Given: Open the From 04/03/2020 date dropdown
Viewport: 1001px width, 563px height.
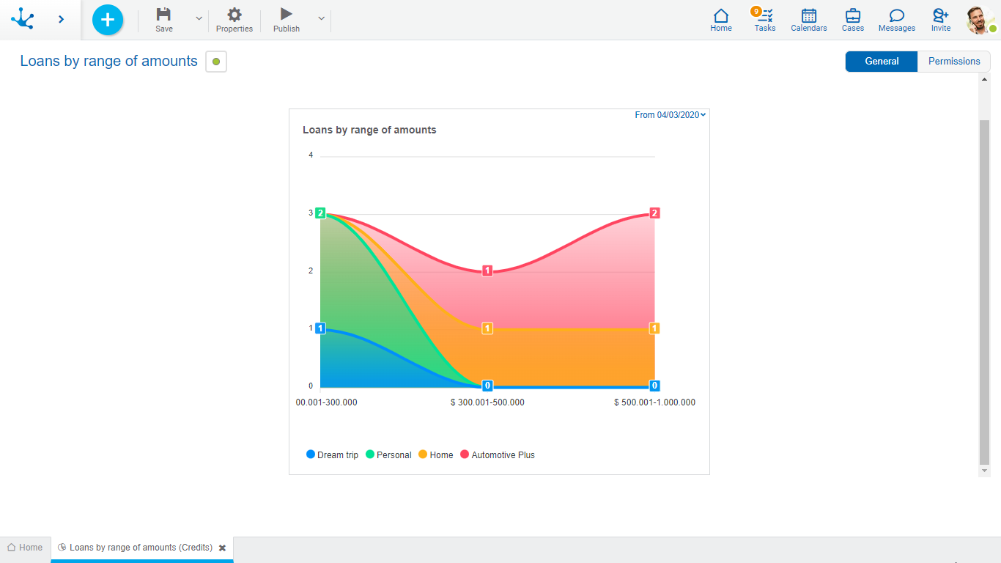Looking at the screenshot, I should coord(670,115).
